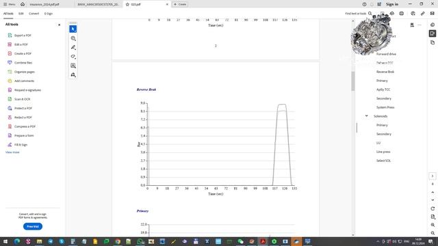
Task: Select the text box tool
Action: click(x=73, y=66)
